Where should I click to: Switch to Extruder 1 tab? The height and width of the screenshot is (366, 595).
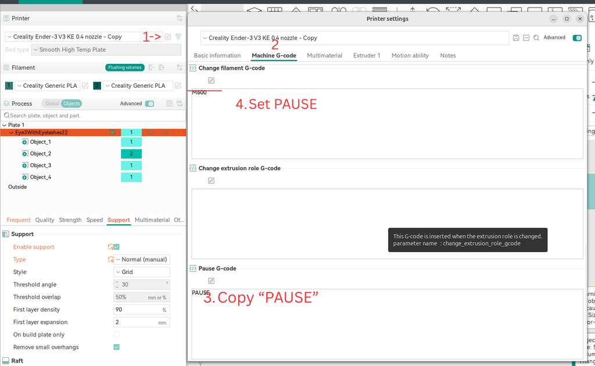tap(367, 55)
